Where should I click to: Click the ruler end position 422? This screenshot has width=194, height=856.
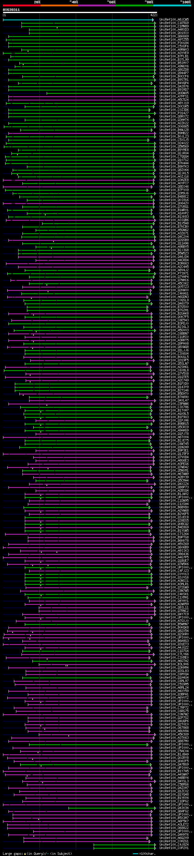pos(153,15)
